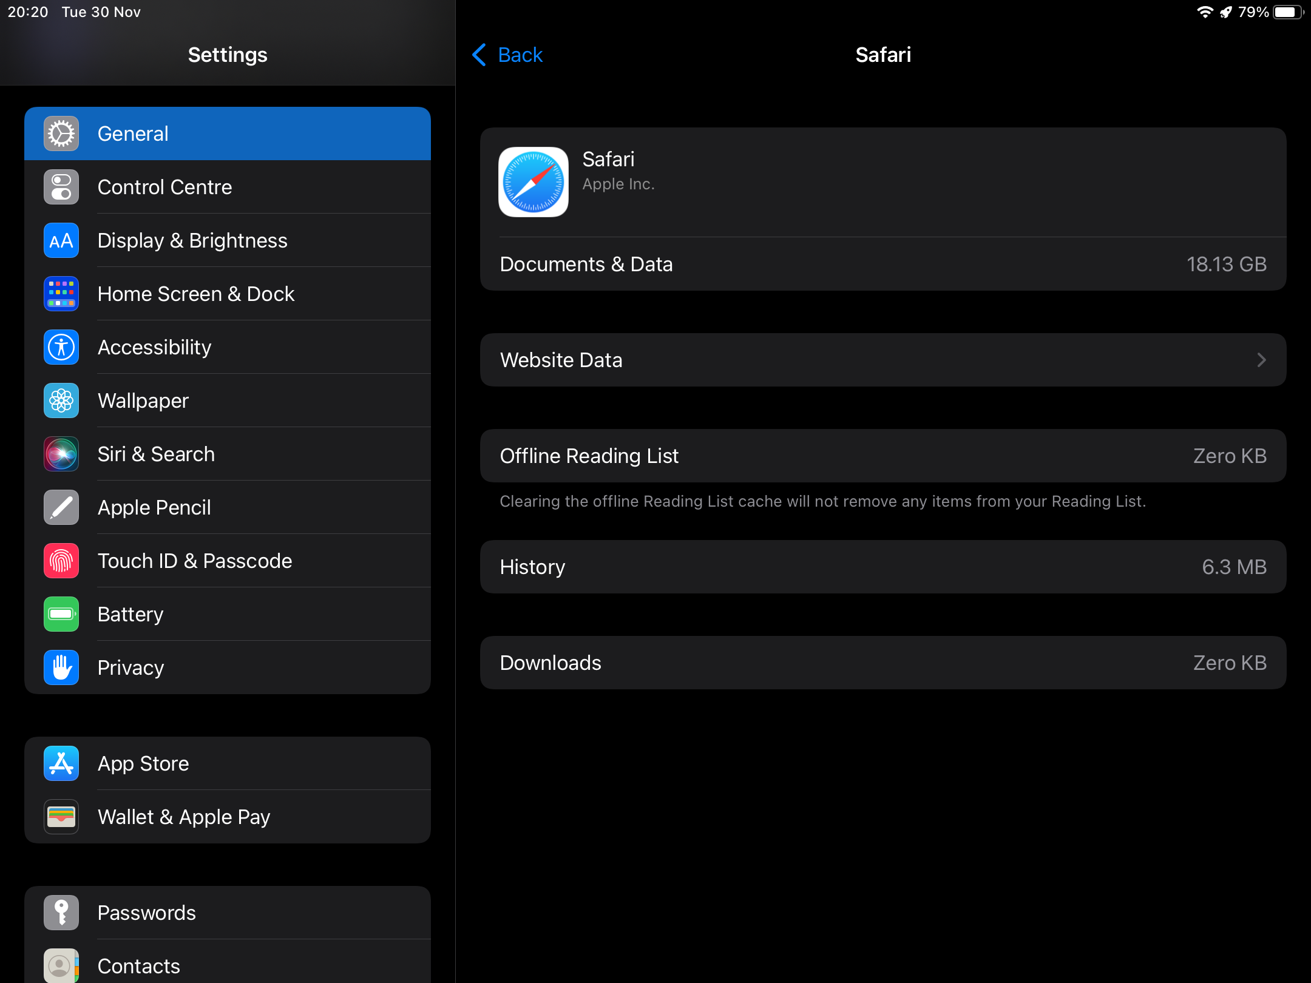
Task: Go Back from Safari storage page
Action: click(x=507, y=55)
